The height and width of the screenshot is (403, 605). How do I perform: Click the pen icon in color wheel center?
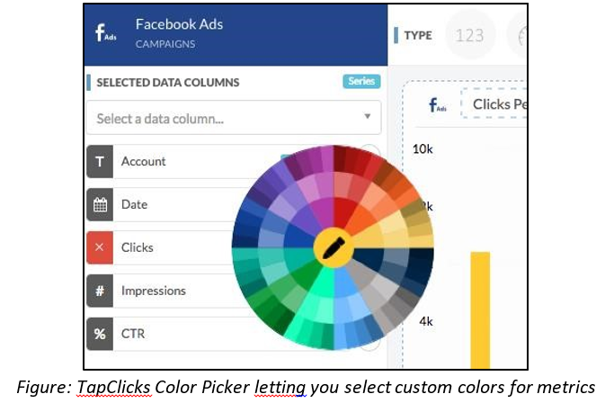334,247
